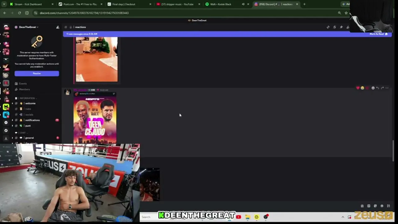Close the Final step Checkout tab
The height and width of the screenshot is (224, 398).
150,4
